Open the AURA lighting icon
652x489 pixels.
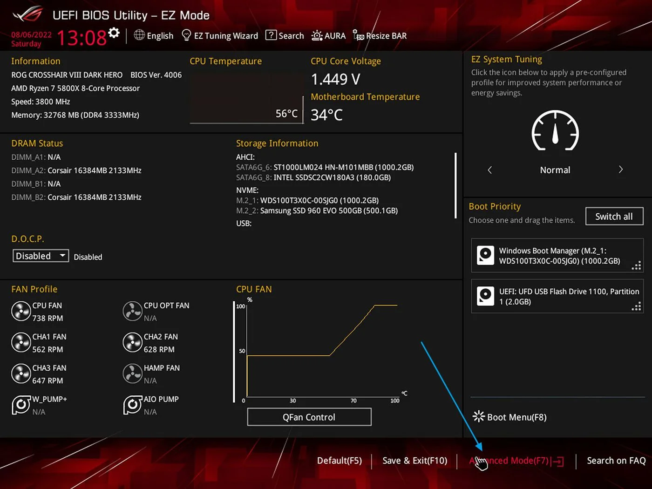pos(317,35)
